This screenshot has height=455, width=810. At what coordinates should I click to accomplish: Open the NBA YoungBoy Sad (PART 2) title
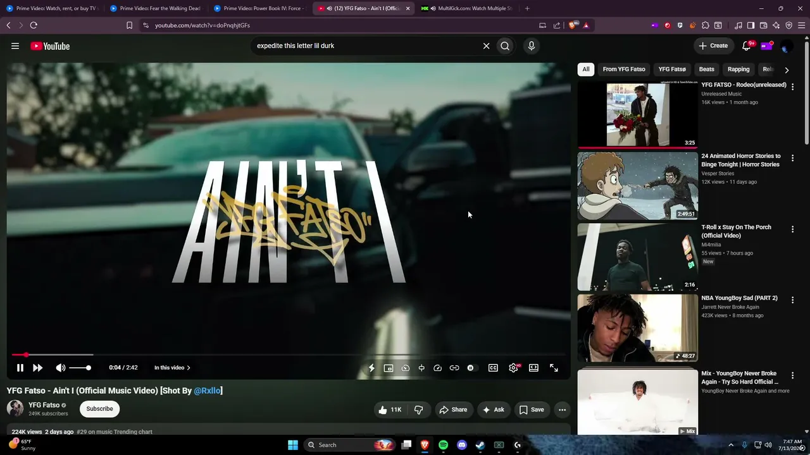(x=739, y=298)
